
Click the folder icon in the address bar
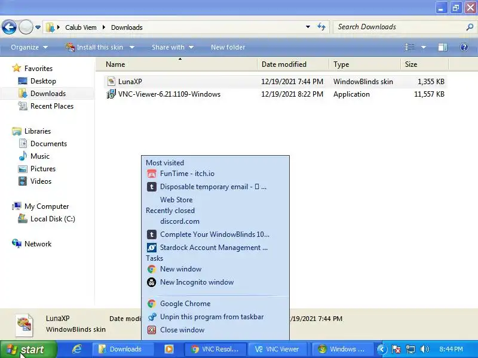click(x=50, y=27)
